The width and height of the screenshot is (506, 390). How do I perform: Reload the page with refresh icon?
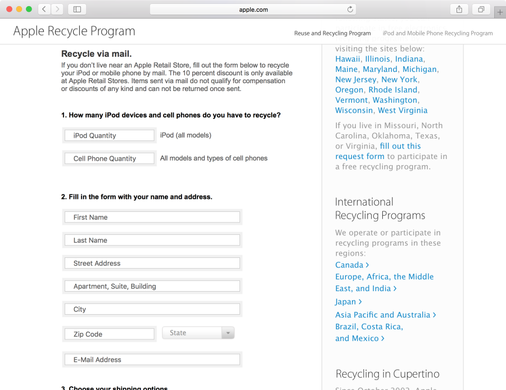[350, 10]
